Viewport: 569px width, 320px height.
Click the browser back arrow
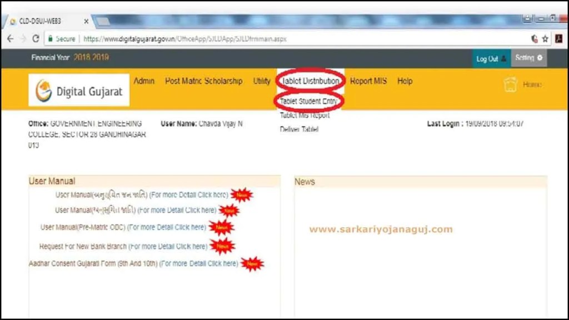(10, 38)
